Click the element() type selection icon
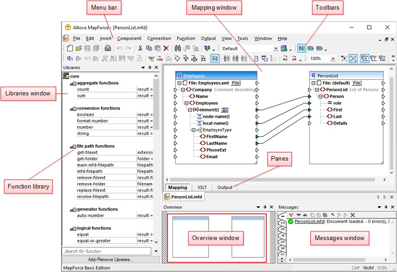Image resolution: width=397 pixels, height=272 pixels. [x=225, y=110]
